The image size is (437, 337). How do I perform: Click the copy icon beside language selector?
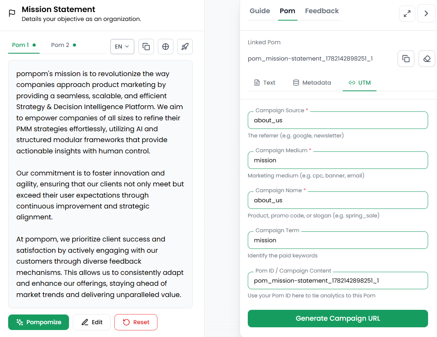146,47
